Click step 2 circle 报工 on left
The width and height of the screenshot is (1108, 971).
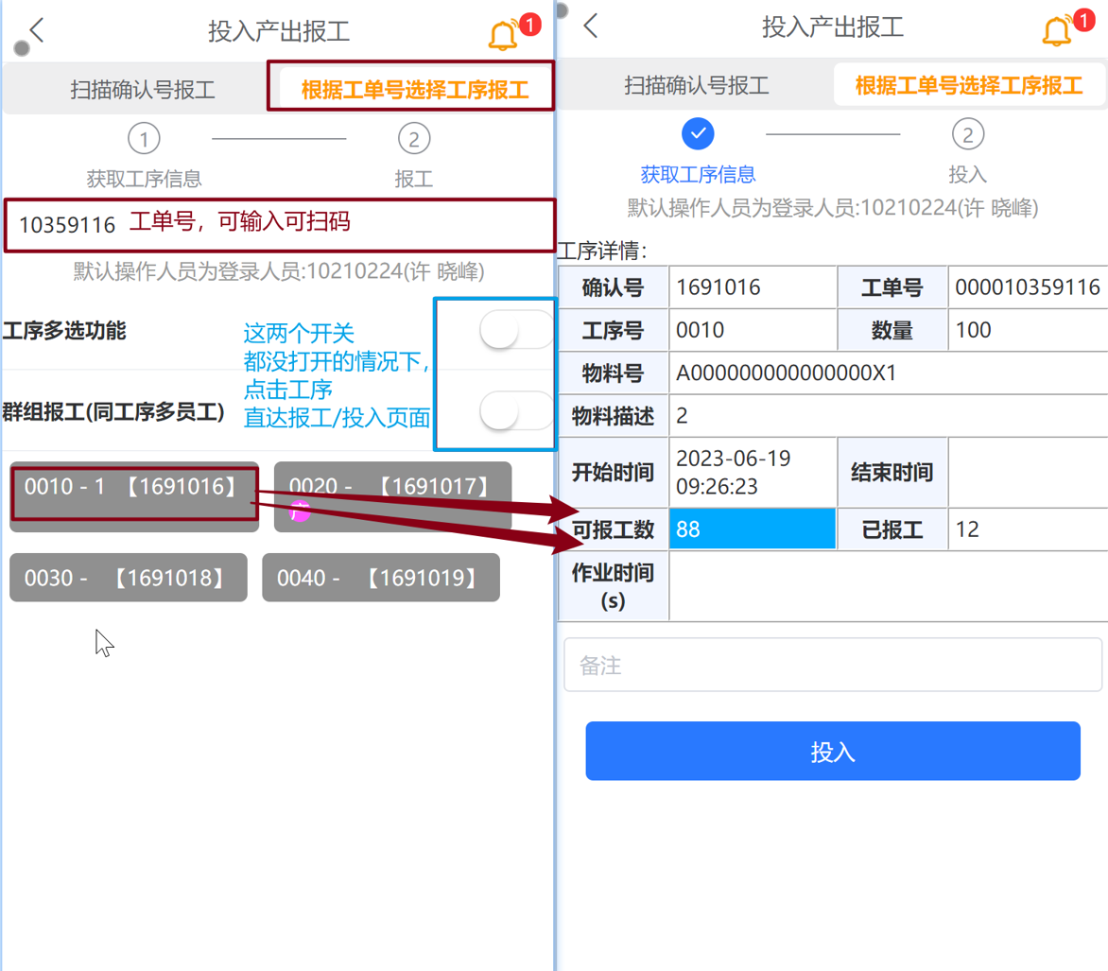point(414,139)
